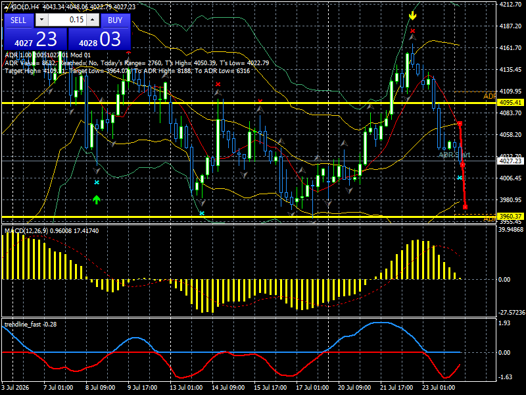Increase lot volume with the up arrow

[93, 20]
